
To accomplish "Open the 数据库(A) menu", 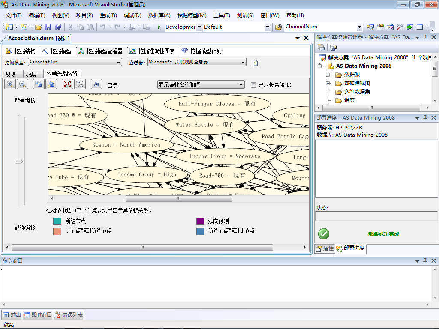I will coord(159,15).
